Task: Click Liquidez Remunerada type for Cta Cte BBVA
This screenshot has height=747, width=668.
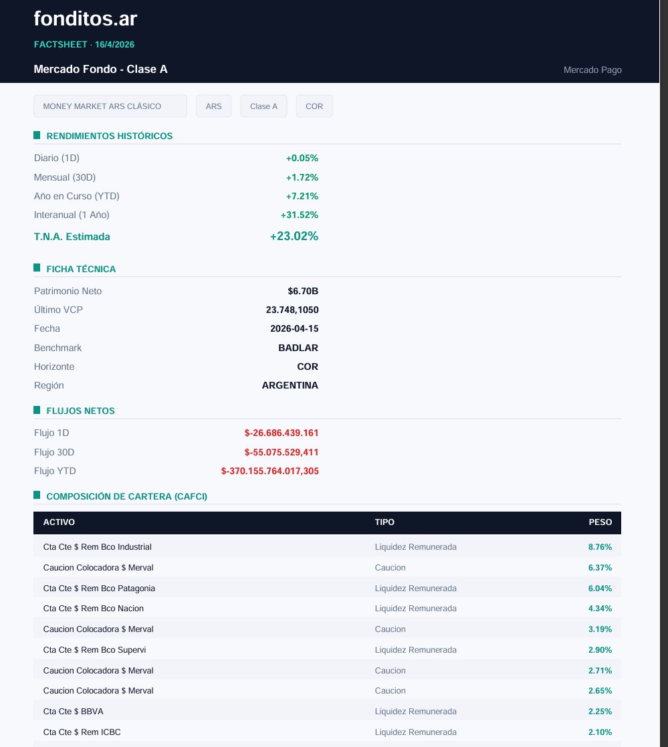Action: (x=415, y=712)
